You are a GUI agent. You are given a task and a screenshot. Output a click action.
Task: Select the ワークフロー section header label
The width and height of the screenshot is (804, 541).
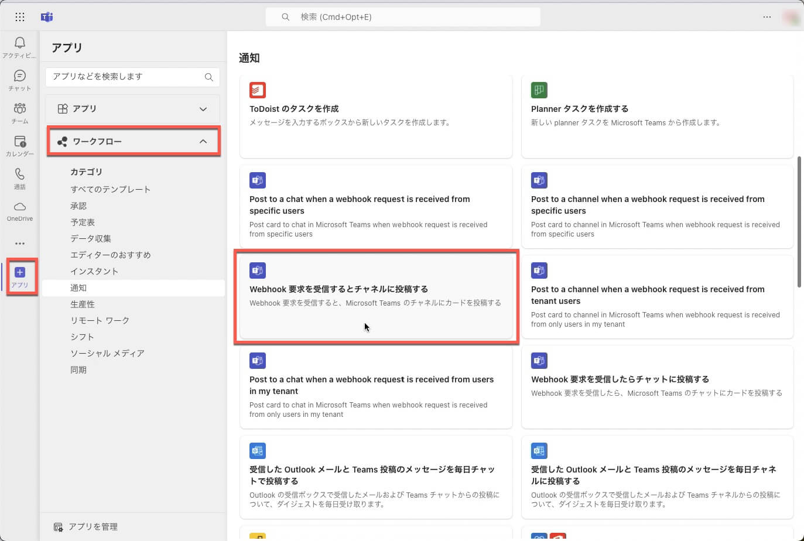point(97,142)
